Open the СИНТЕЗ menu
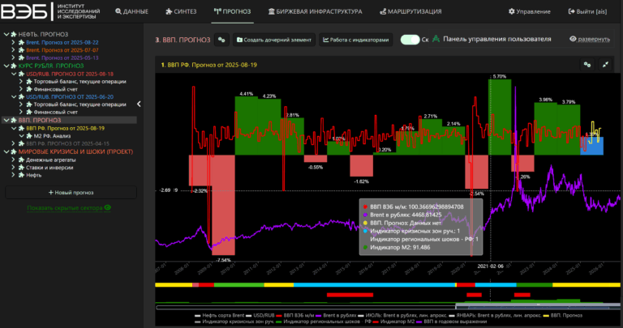This screenshot has width=623, height=328. pyautogui.click(x=181, y=11)
